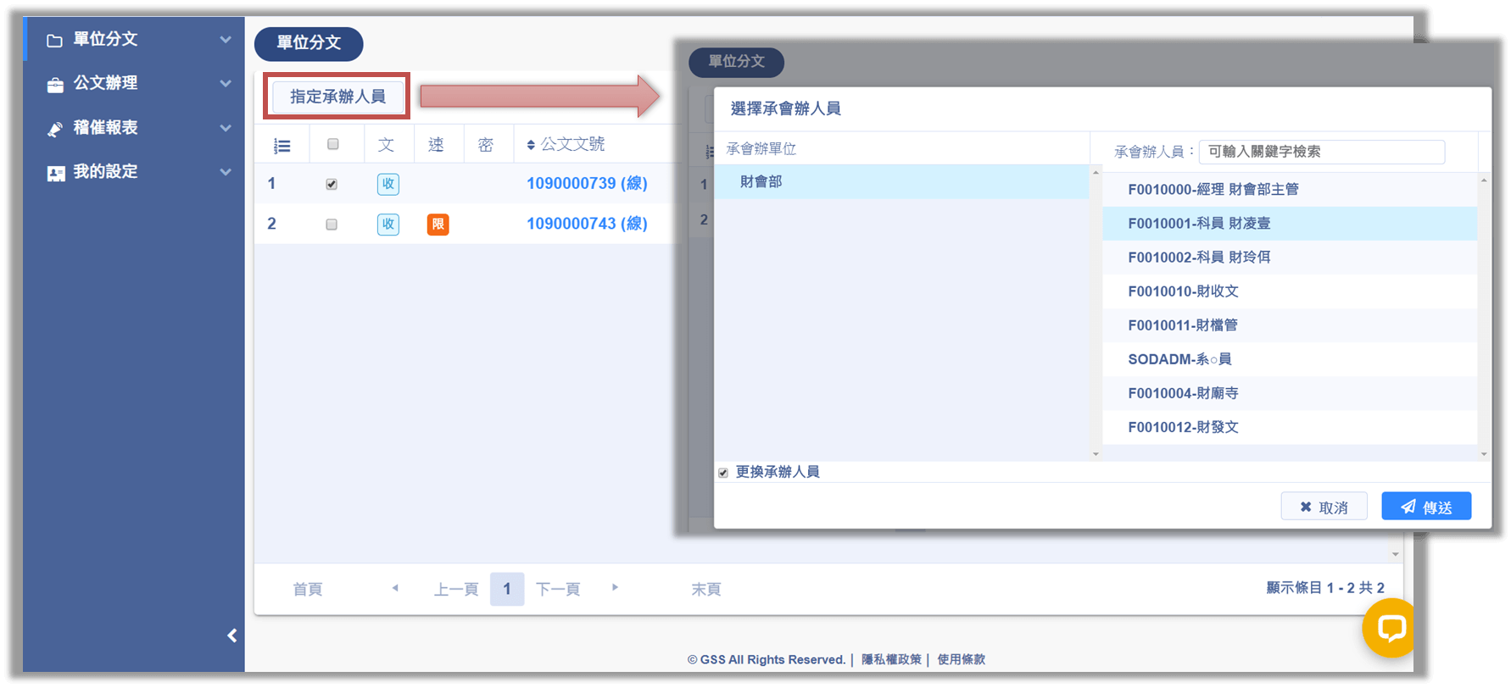Screen dimensions: 1511x688
Task: Click the list numbering icon in table header
Action: (x=282, y=146)
